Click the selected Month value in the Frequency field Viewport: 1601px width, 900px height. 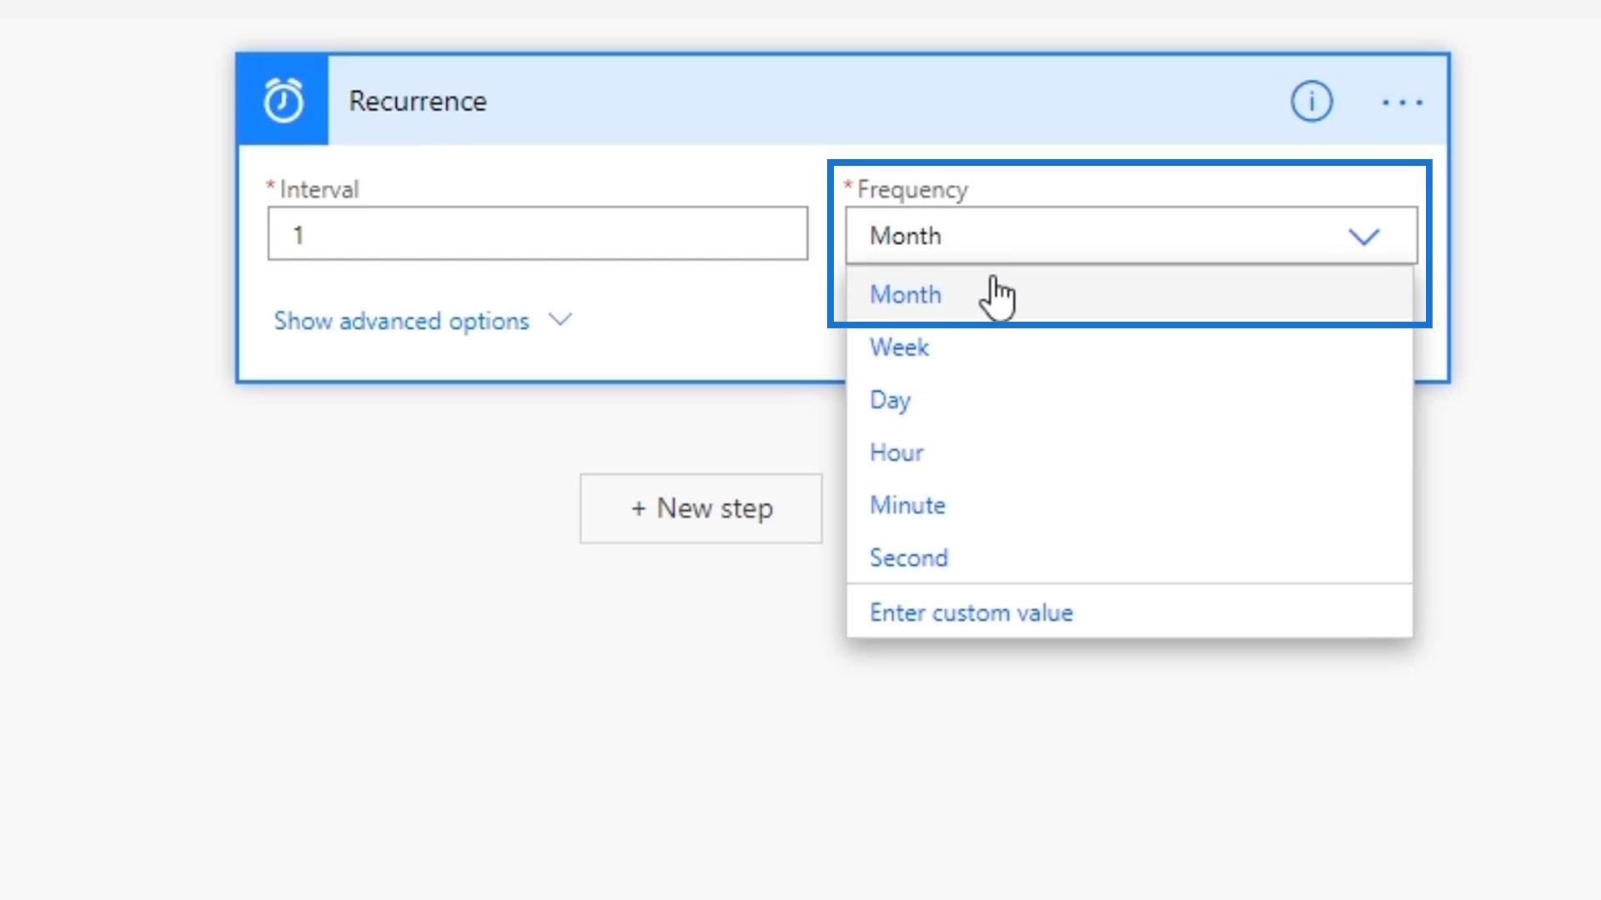click(906, 236)
